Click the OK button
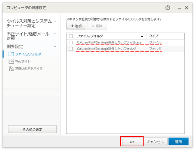195x152 pixels. pyautogui.click(x=132, y=141)
